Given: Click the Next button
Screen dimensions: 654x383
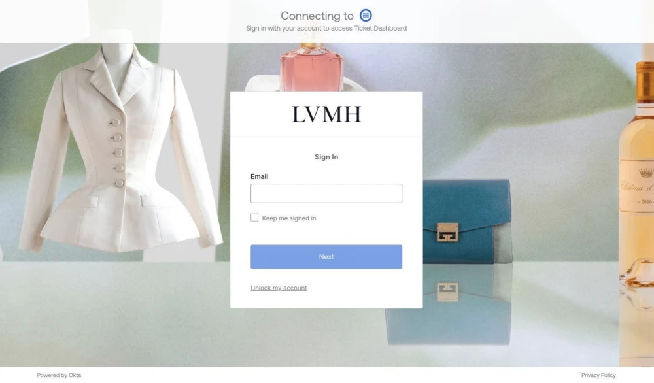Looking at the screenshot, I should click(x=326, y=257).
